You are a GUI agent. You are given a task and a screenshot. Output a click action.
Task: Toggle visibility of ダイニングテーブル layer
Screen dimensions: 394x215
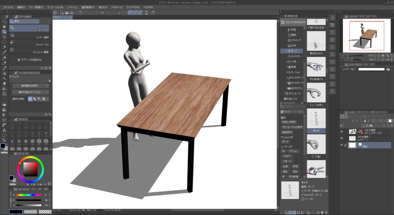(342, 131)
